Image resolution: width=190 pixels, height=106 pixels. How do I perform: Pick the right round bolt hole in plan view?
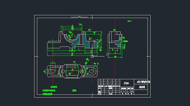82,71
